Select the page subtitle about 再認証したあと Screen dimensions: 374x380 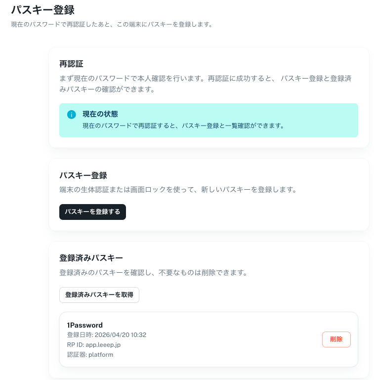112,25
